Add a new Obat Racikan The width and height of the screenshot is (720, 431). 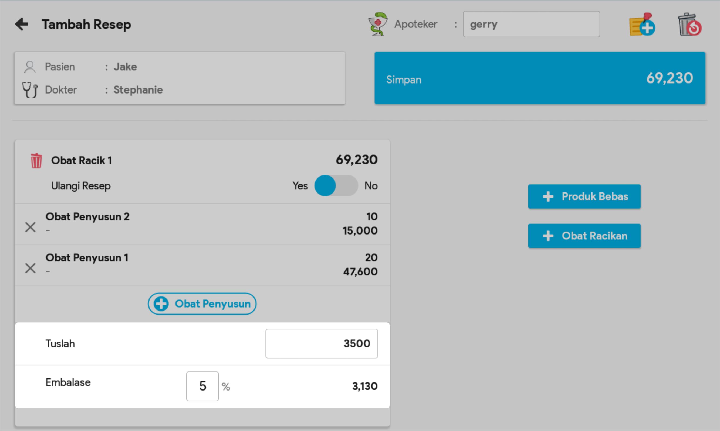pyautogui.click(x=584, y=236)
